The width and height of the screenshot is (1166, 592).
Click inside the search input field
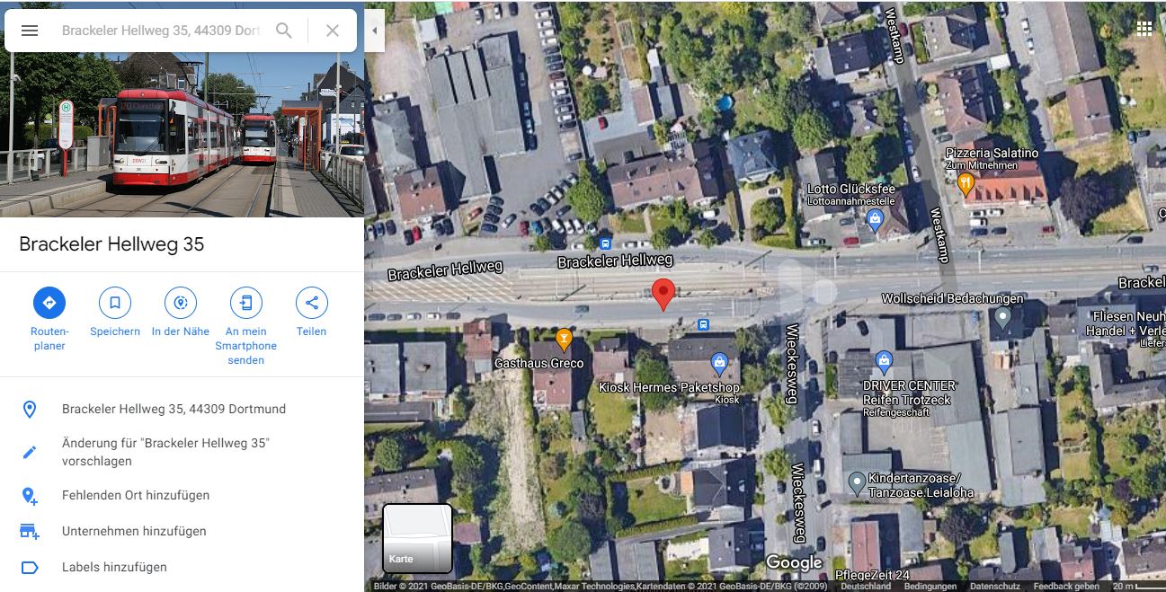tap(162, 31)
